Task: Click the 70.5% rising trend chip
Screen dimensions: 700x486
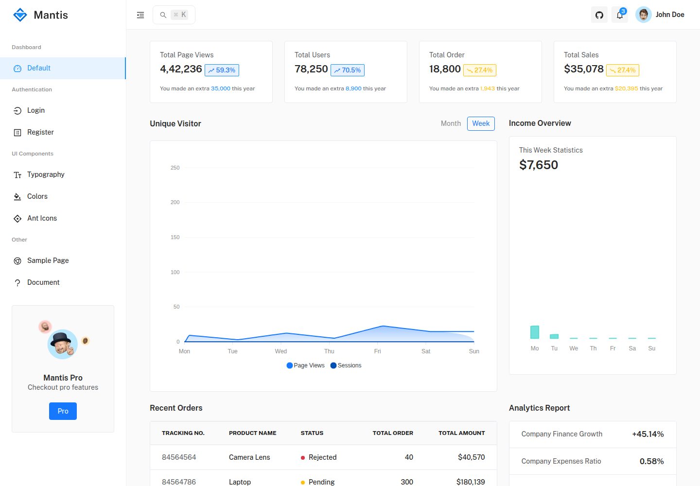Action: pyautogui.click(x=348, y=70)
